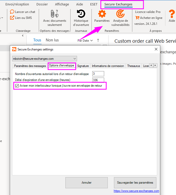Reverse sort order arrow in mail list
This screenshot has width=176, height=195.
tap(98, 40)
